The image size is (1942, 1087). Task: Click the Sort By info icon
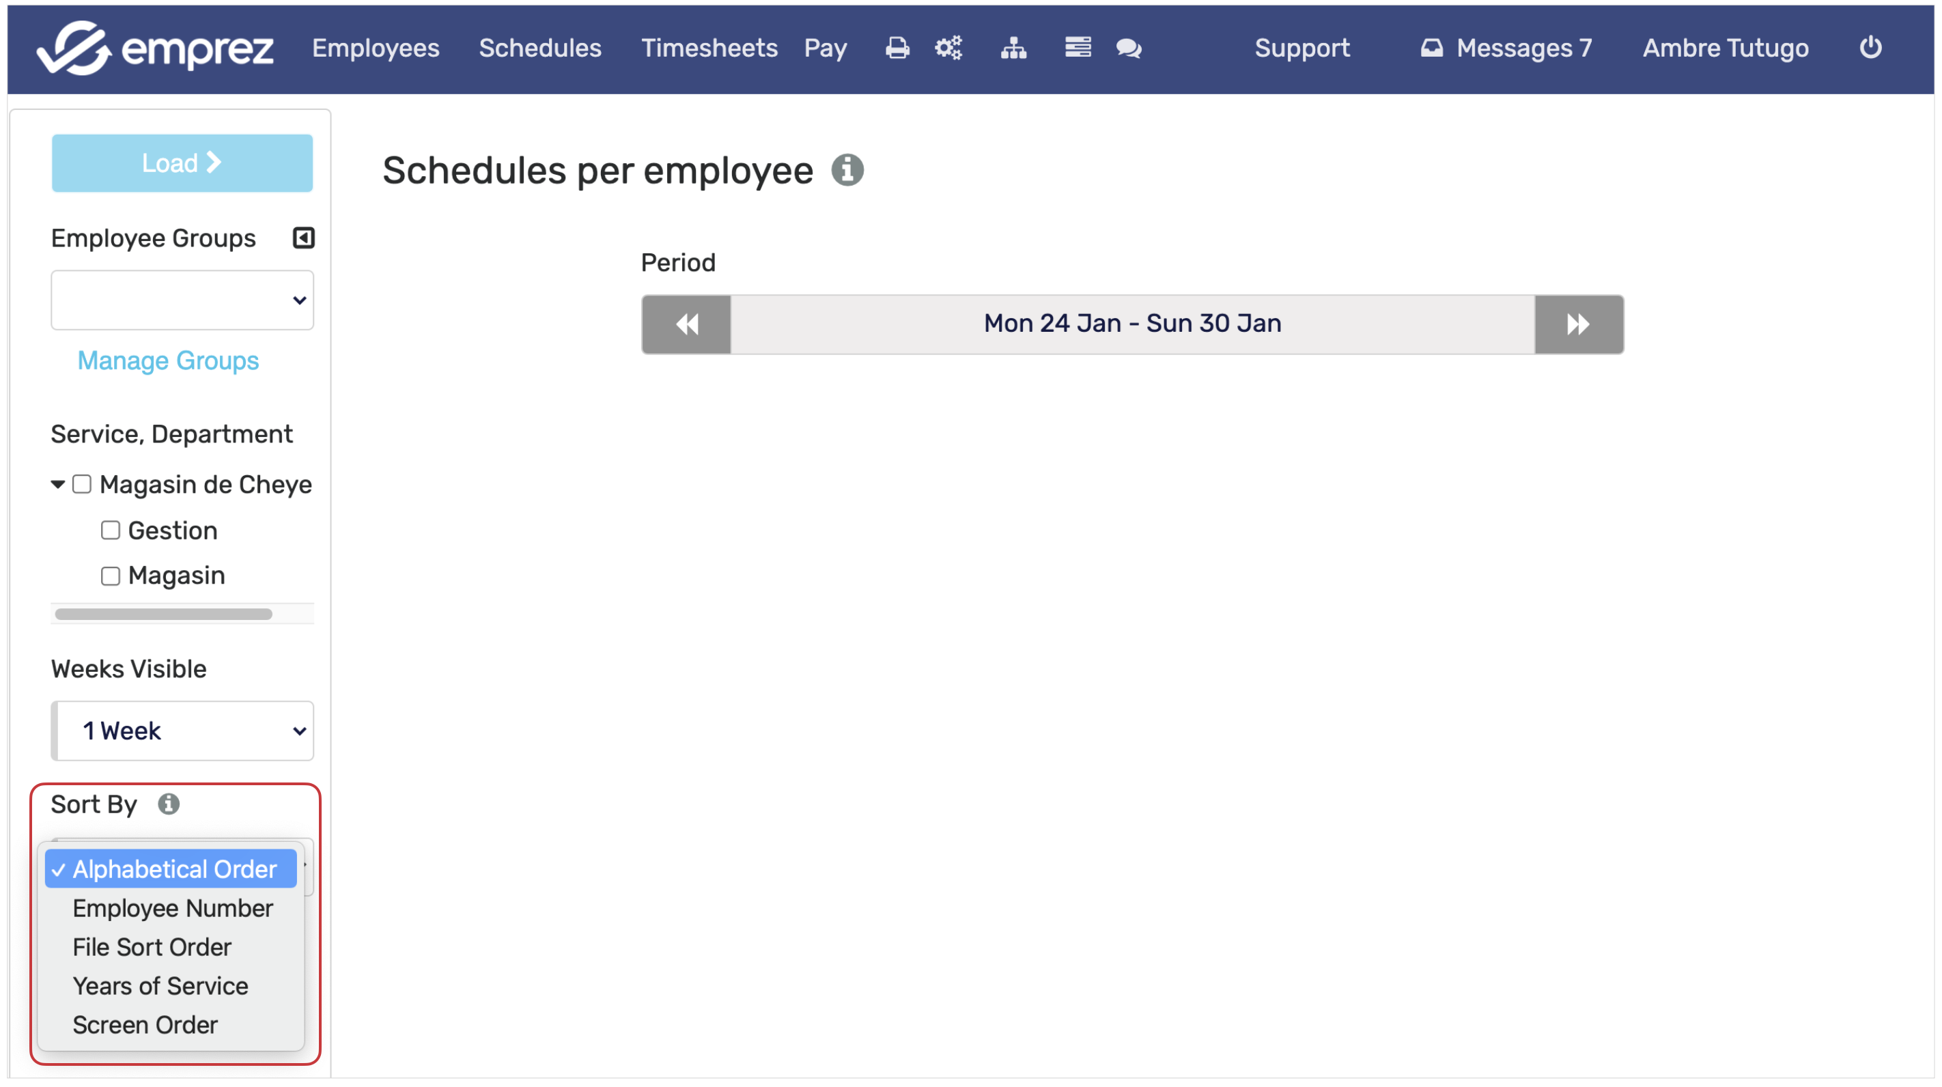tap(168, 804)
